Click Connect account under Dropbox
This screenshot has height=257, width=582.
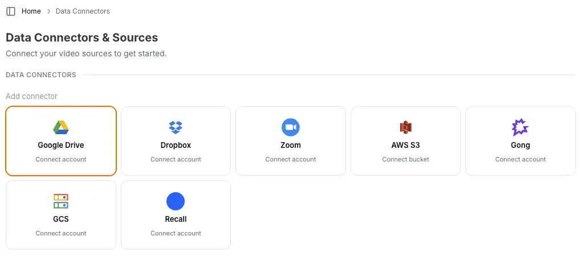(x=176, y=160)
